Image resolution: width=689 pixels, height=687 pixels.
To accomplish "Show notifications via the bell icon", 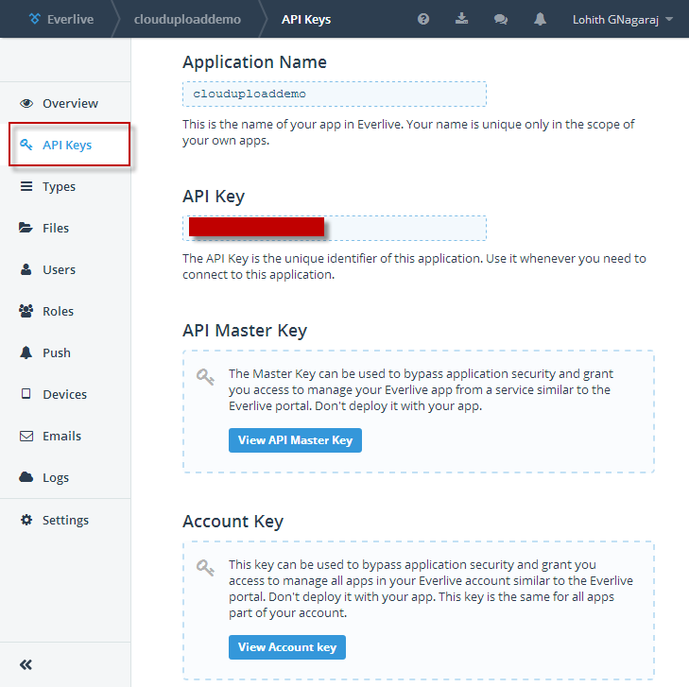I will pos(540,19).
